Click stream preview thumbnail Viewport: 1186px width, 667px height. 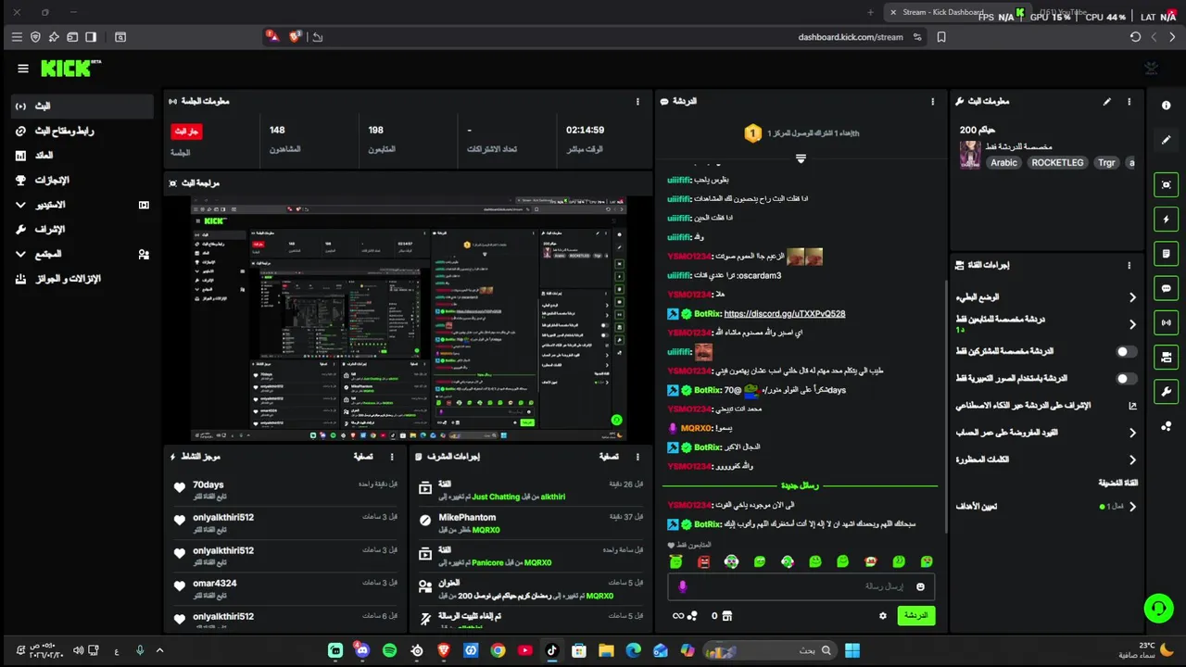pyautogui.click(x=409, y=319)
